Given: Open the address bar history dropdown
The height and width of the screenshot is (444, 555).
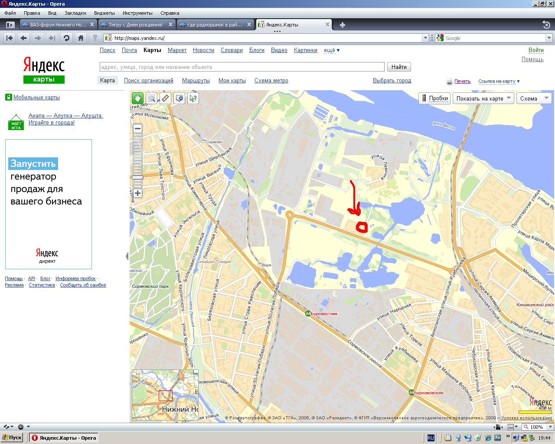Looking at the screenshot, I should point(425,38).
